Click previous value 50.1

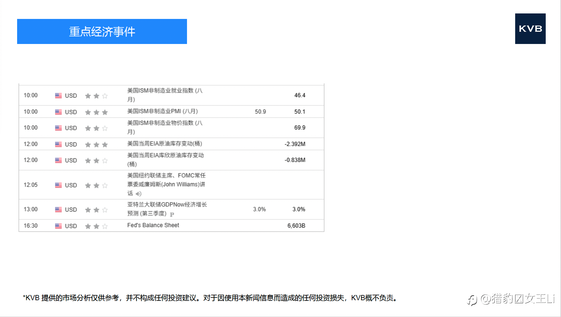point(300,112)
